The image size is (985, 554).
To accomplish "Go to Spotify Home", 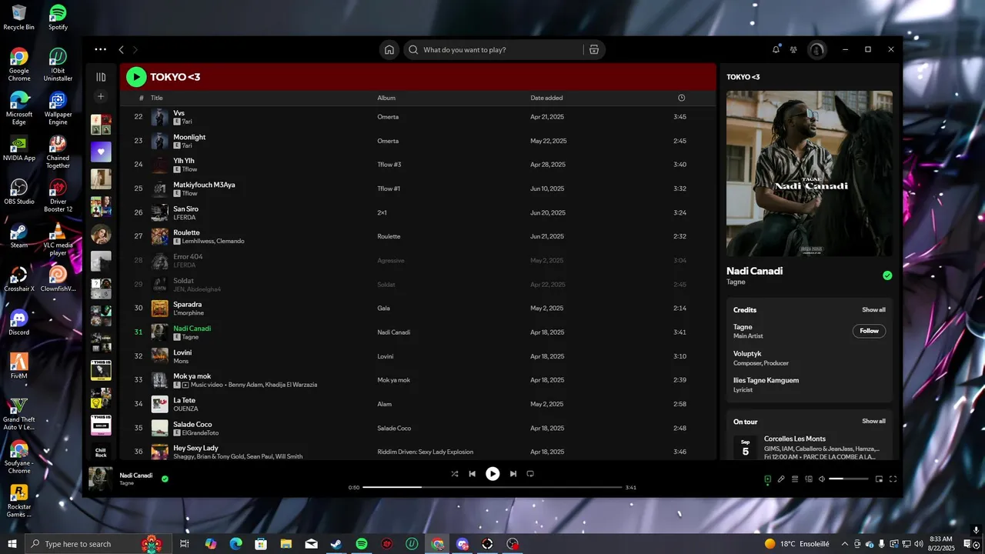I will pos(389,50).
